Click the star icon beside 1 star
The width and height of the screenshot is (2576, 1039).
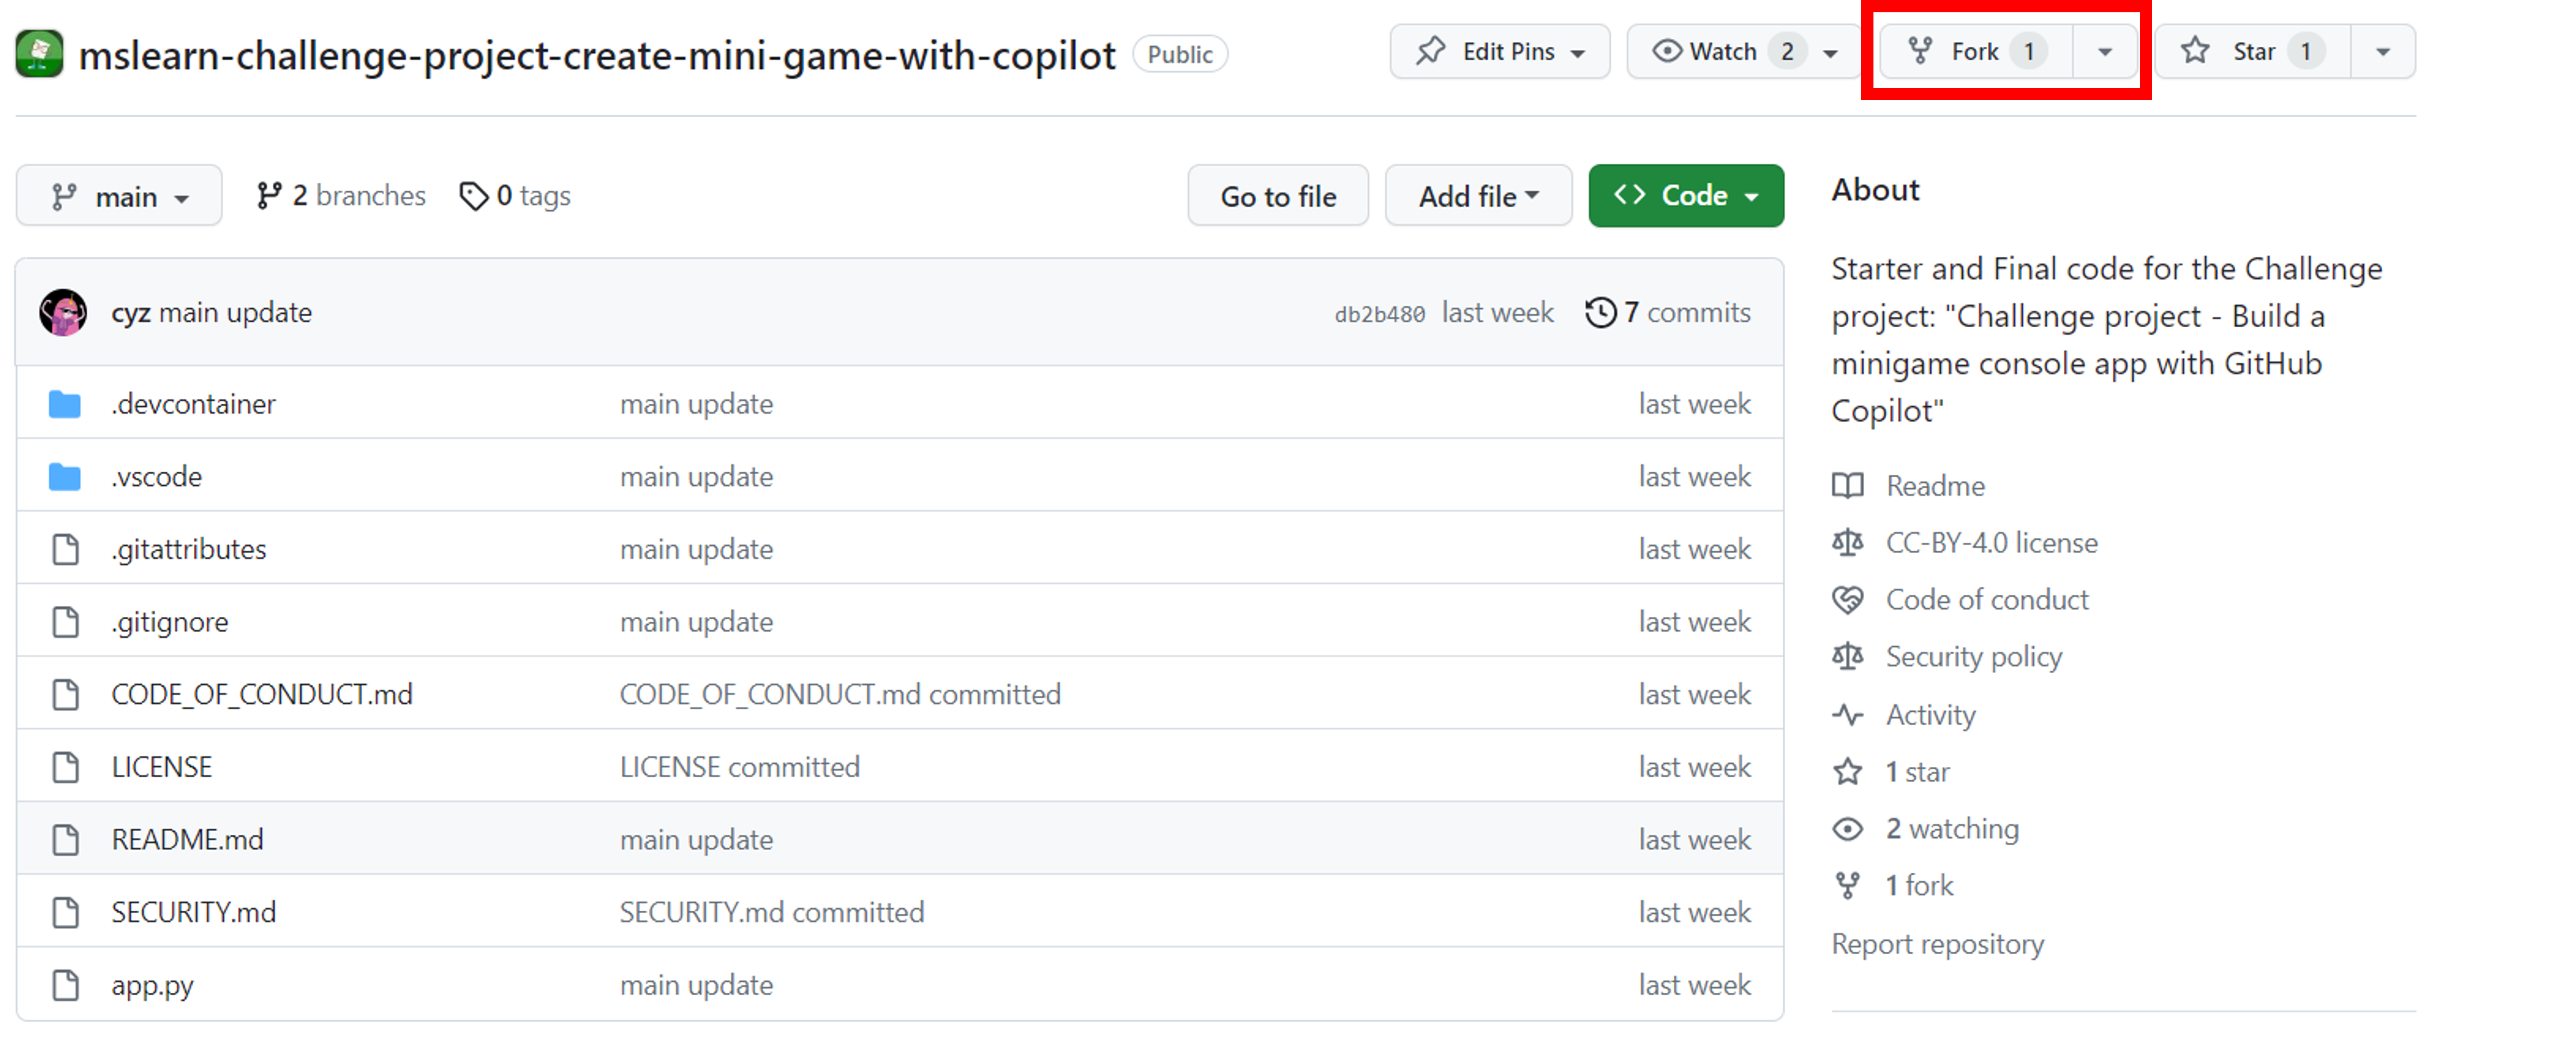click(x=1847, y=772)
